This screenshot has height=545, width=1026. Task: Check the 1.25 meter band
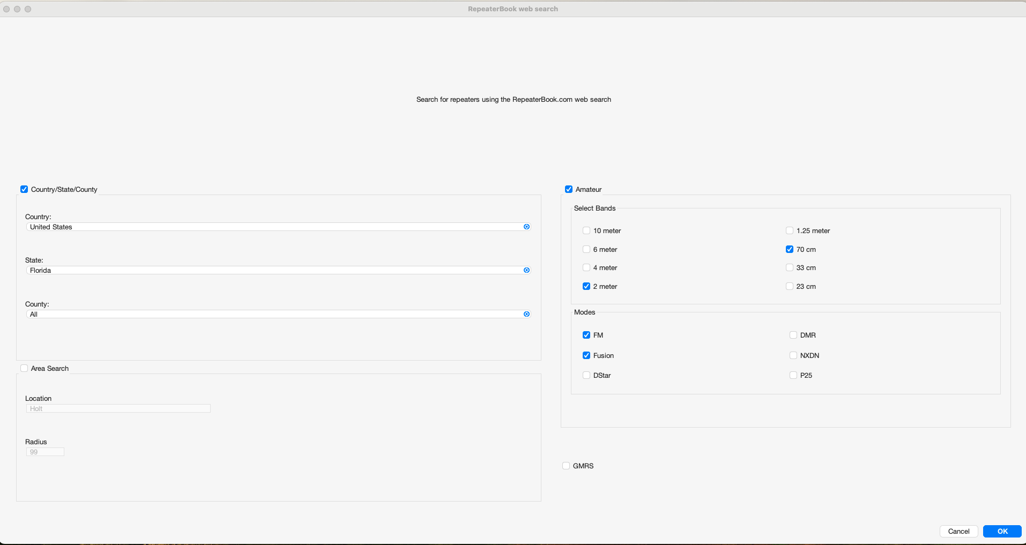790,230
